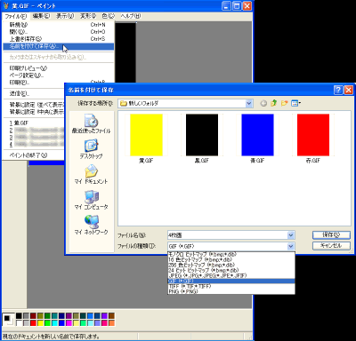Image resolution: width=356 pixels, height=341 pixels.
Task: Click the file name input field
Action: coord(228,235)
